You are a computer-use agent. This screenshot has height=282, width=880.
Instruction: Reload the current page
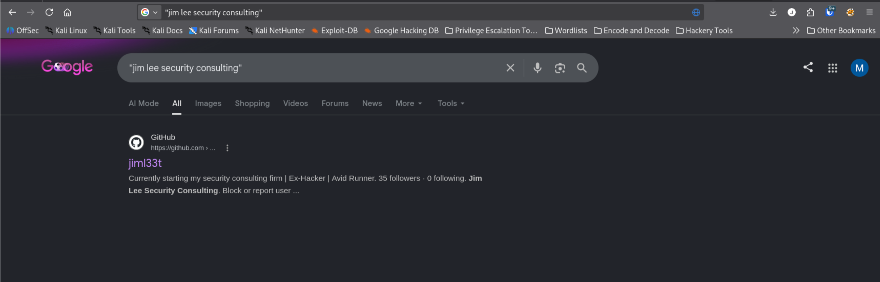pos(49,13)
